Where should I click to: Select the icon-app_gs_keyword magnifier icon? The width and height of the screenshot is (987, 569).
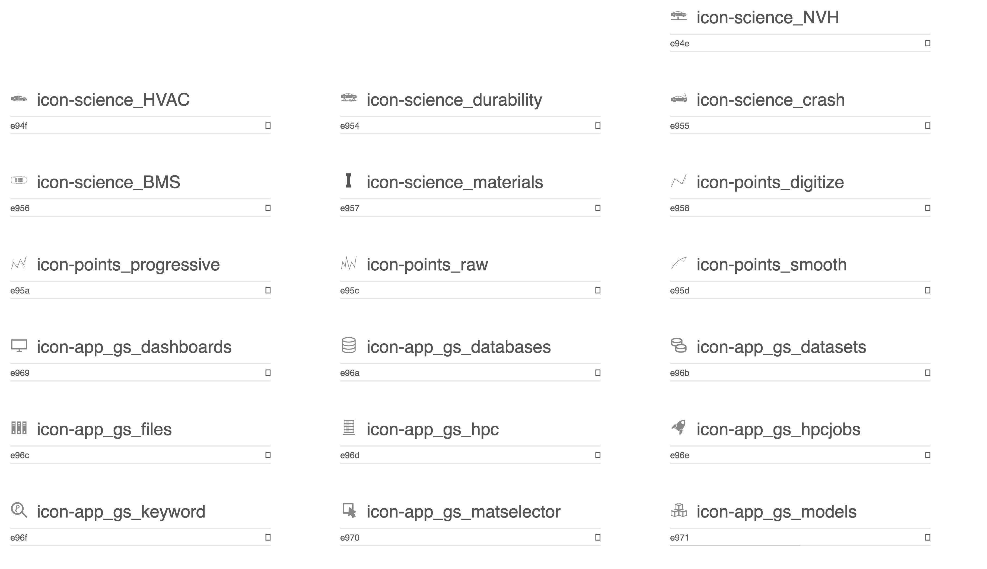(19, 510)
